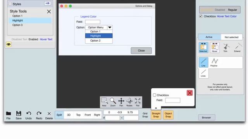Choose Option 1 in dropdown list

pyautogui.click(x=99, y=32)
